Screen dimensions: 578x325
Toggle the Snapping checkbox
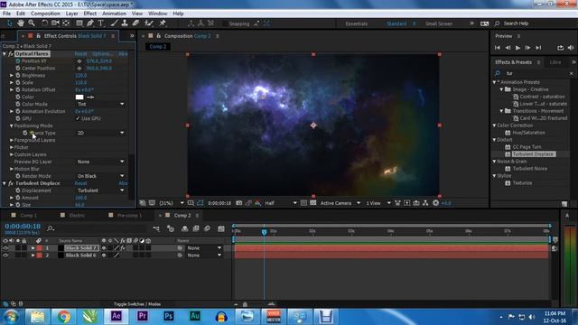pyautogui.click(x=225, y=23)
